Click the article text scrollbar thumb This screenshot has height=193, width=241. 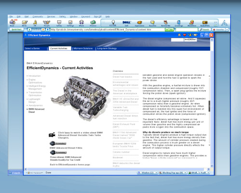[209, 106]
